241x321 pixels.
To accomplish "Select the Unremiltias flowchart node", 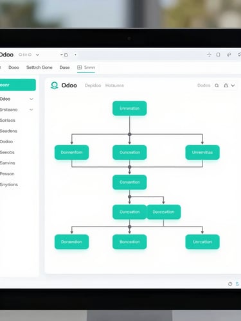I will [202, 152].
